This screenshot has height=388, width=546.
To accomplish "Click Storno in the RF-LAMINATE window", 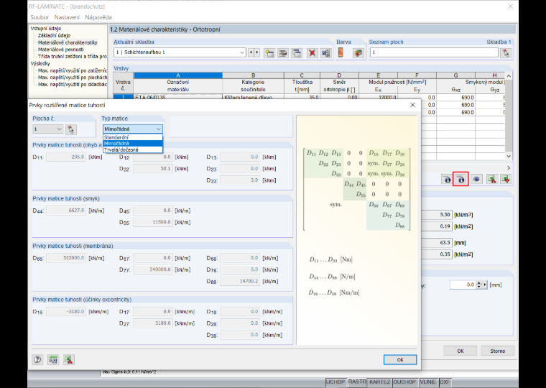I will (498, 351).
